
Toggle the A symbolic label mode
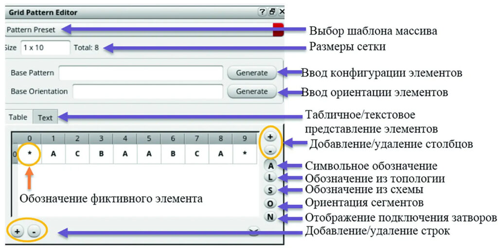270,165
